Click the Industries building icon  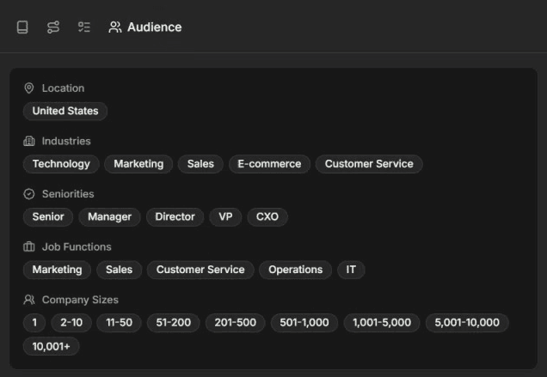point(29,141)
